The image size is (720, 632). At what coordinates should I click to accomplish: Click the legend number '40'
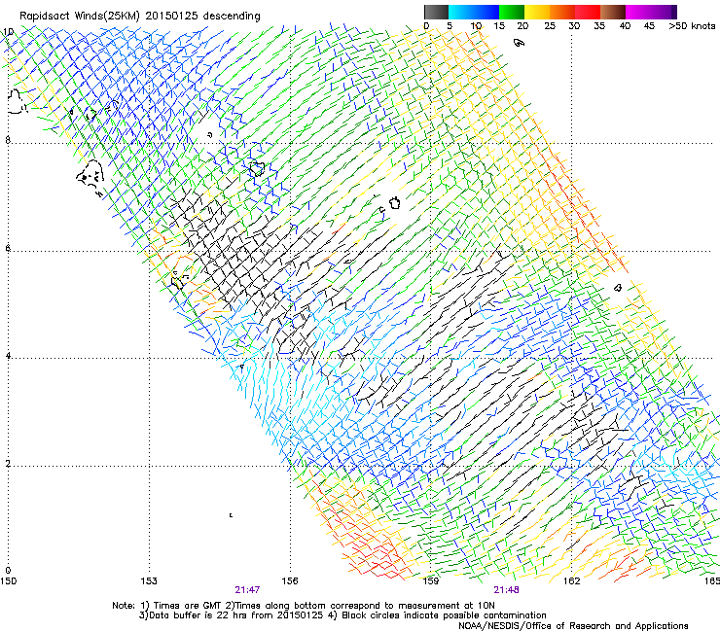(x=625, y=26)
